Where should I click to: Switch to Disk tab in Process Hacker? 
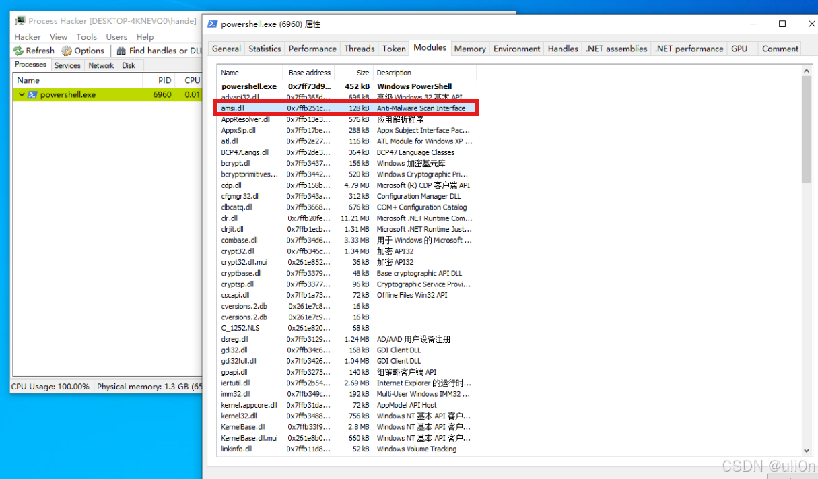[x=129, y=65]
